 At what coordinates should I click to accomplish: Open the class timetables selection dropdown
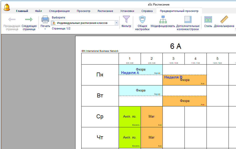[116, 23]
